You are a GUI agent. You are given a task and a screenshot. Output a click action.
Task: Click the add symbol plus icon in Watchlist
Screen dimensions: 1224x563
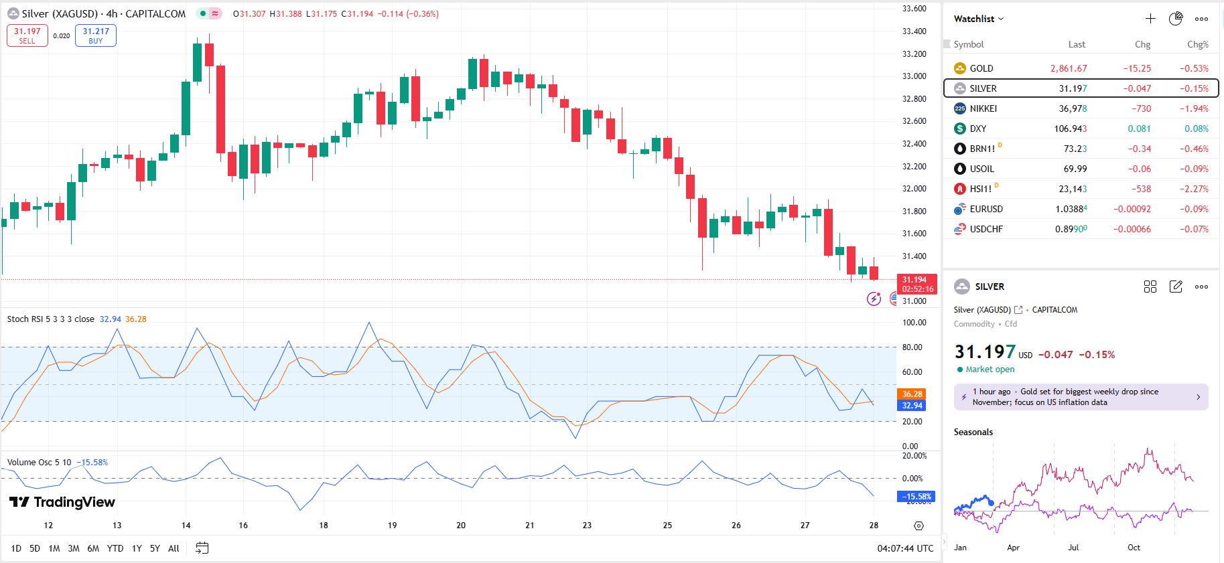(1150, 19)
